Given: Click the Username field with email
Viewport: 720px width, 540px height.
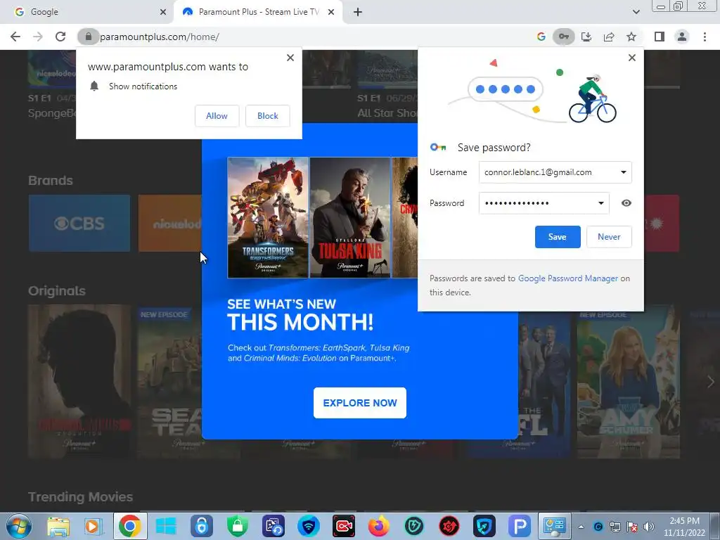Looking at the screenshot, I should pos(555,172).
